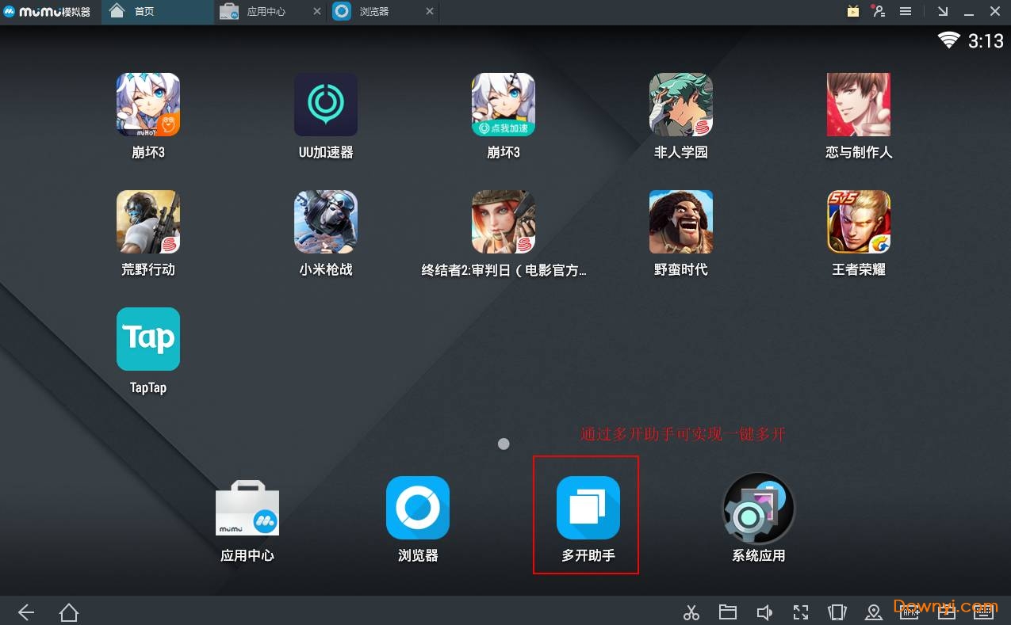This screenshot has height=625, width=1011.
Task: Launch 王者荣耀 game
Action: point(858,223)
